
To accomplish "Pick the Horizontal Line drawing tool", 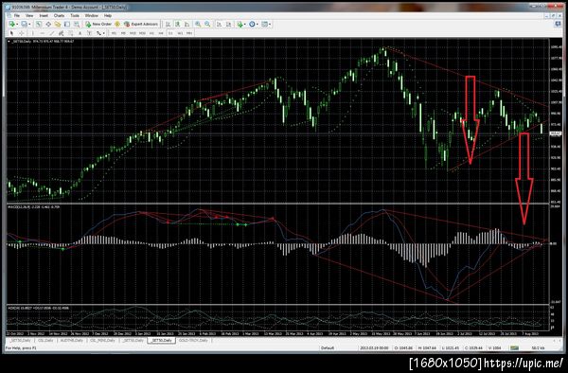I will click(42, 33).
